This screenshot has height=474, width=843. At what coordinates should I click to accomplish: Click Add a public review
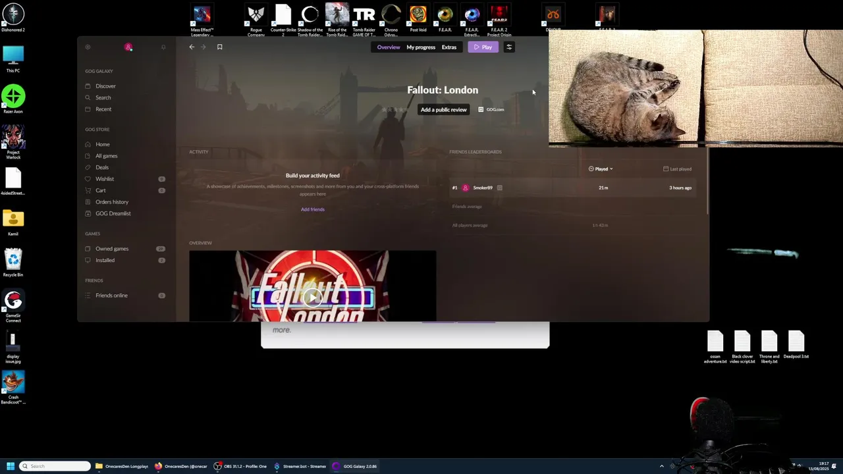point(444,109)
